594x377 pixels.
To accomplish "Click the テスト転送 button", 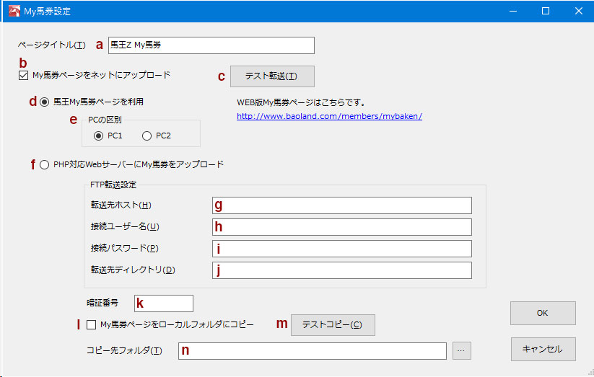I will [x=272, y=76].
